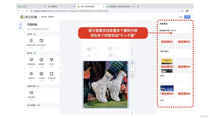Click the 预览 preview link

(x=180, y=17)
